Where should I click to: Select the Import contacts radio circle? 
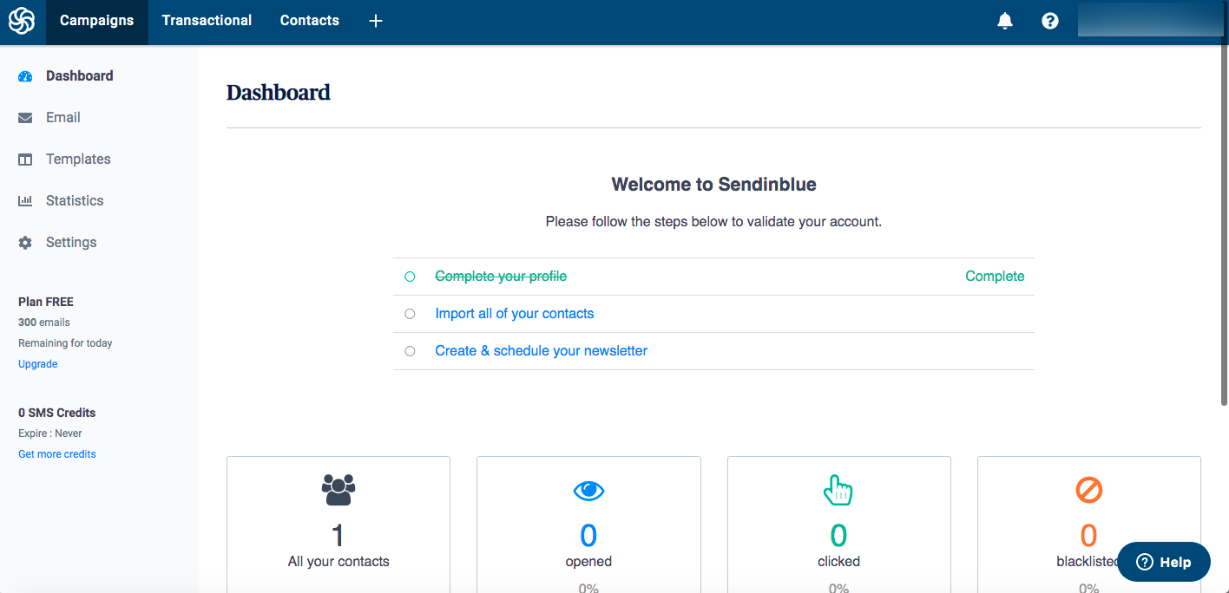pyautogui.click(x=410, y=314)
